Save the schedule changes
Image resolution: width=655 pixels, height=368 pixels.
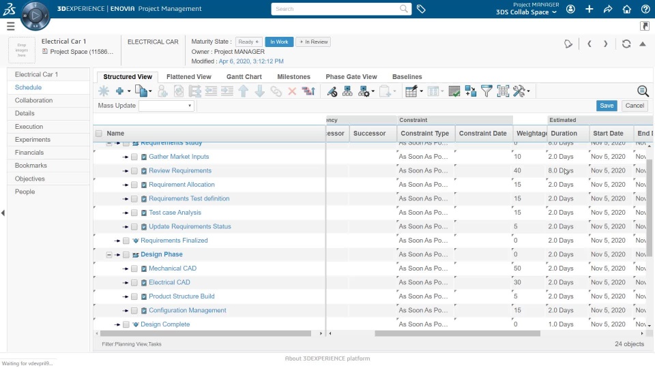607,106
